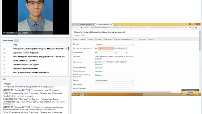Click the icon beside ШТРИХ-М Москва participant

[4, 61]
